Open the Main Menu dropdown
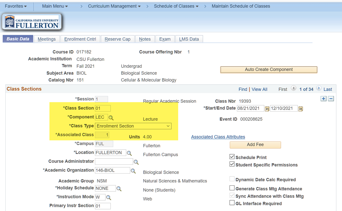The height and width of the screenshot is (211, 342). click(55, 6)
